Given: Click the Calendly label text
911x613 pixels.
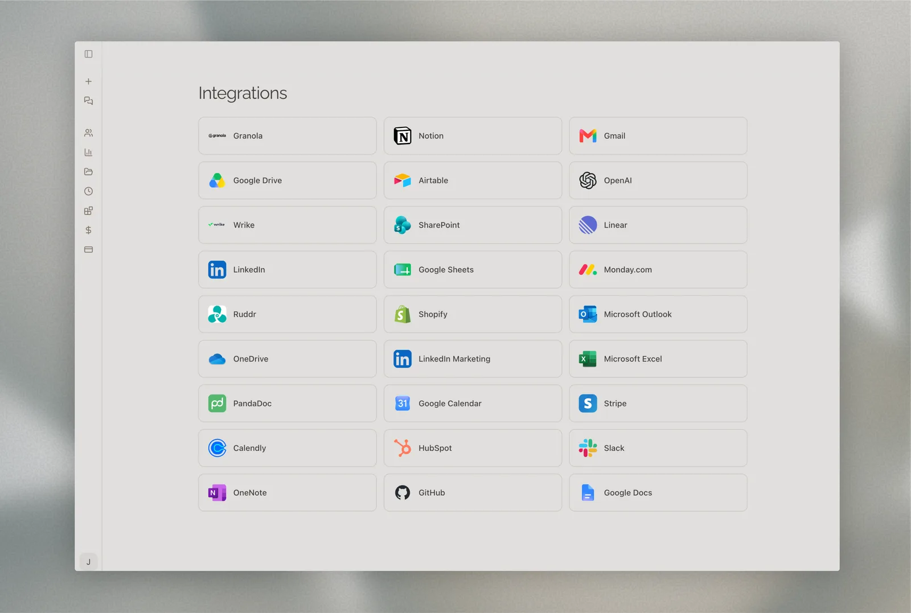Looking at the screenshot, I should point(249,448).
